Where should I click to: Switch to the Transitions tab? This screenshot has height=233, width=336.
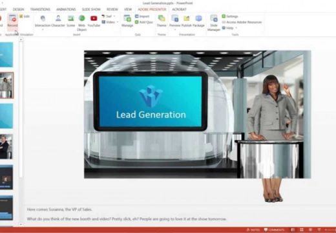pos(40,9)
